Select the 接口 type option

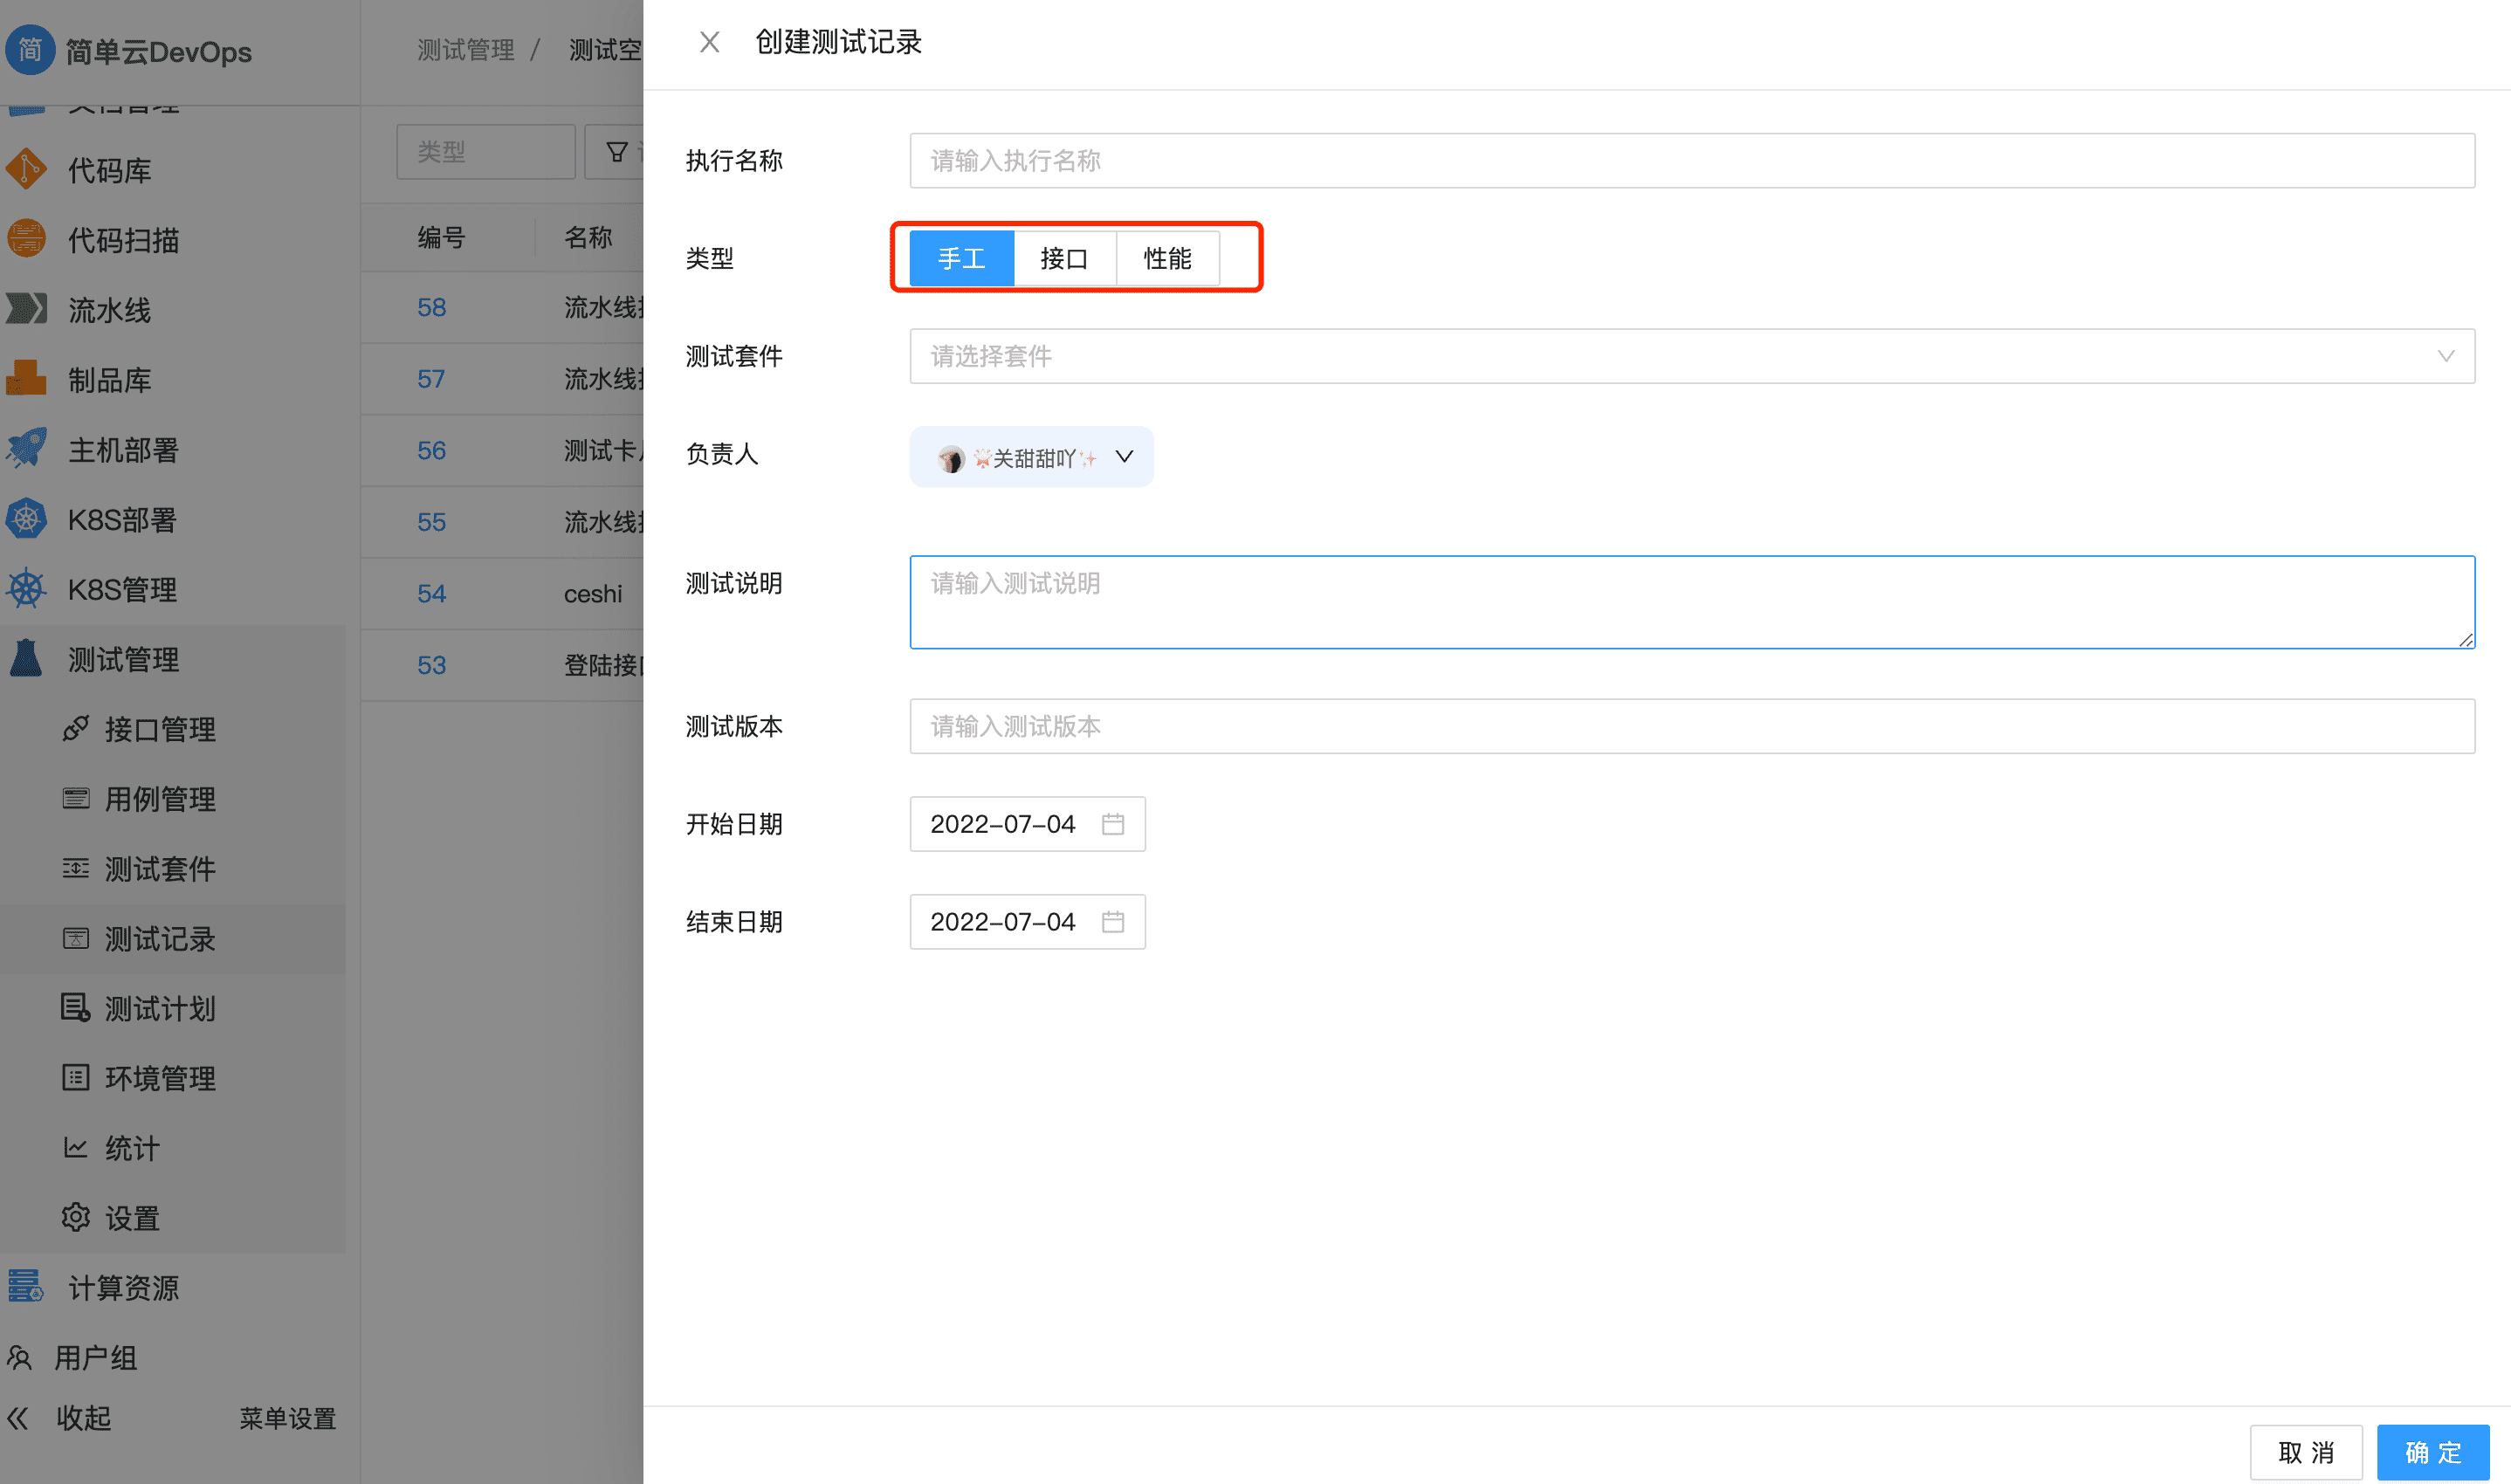click(x=1064, y=259)
